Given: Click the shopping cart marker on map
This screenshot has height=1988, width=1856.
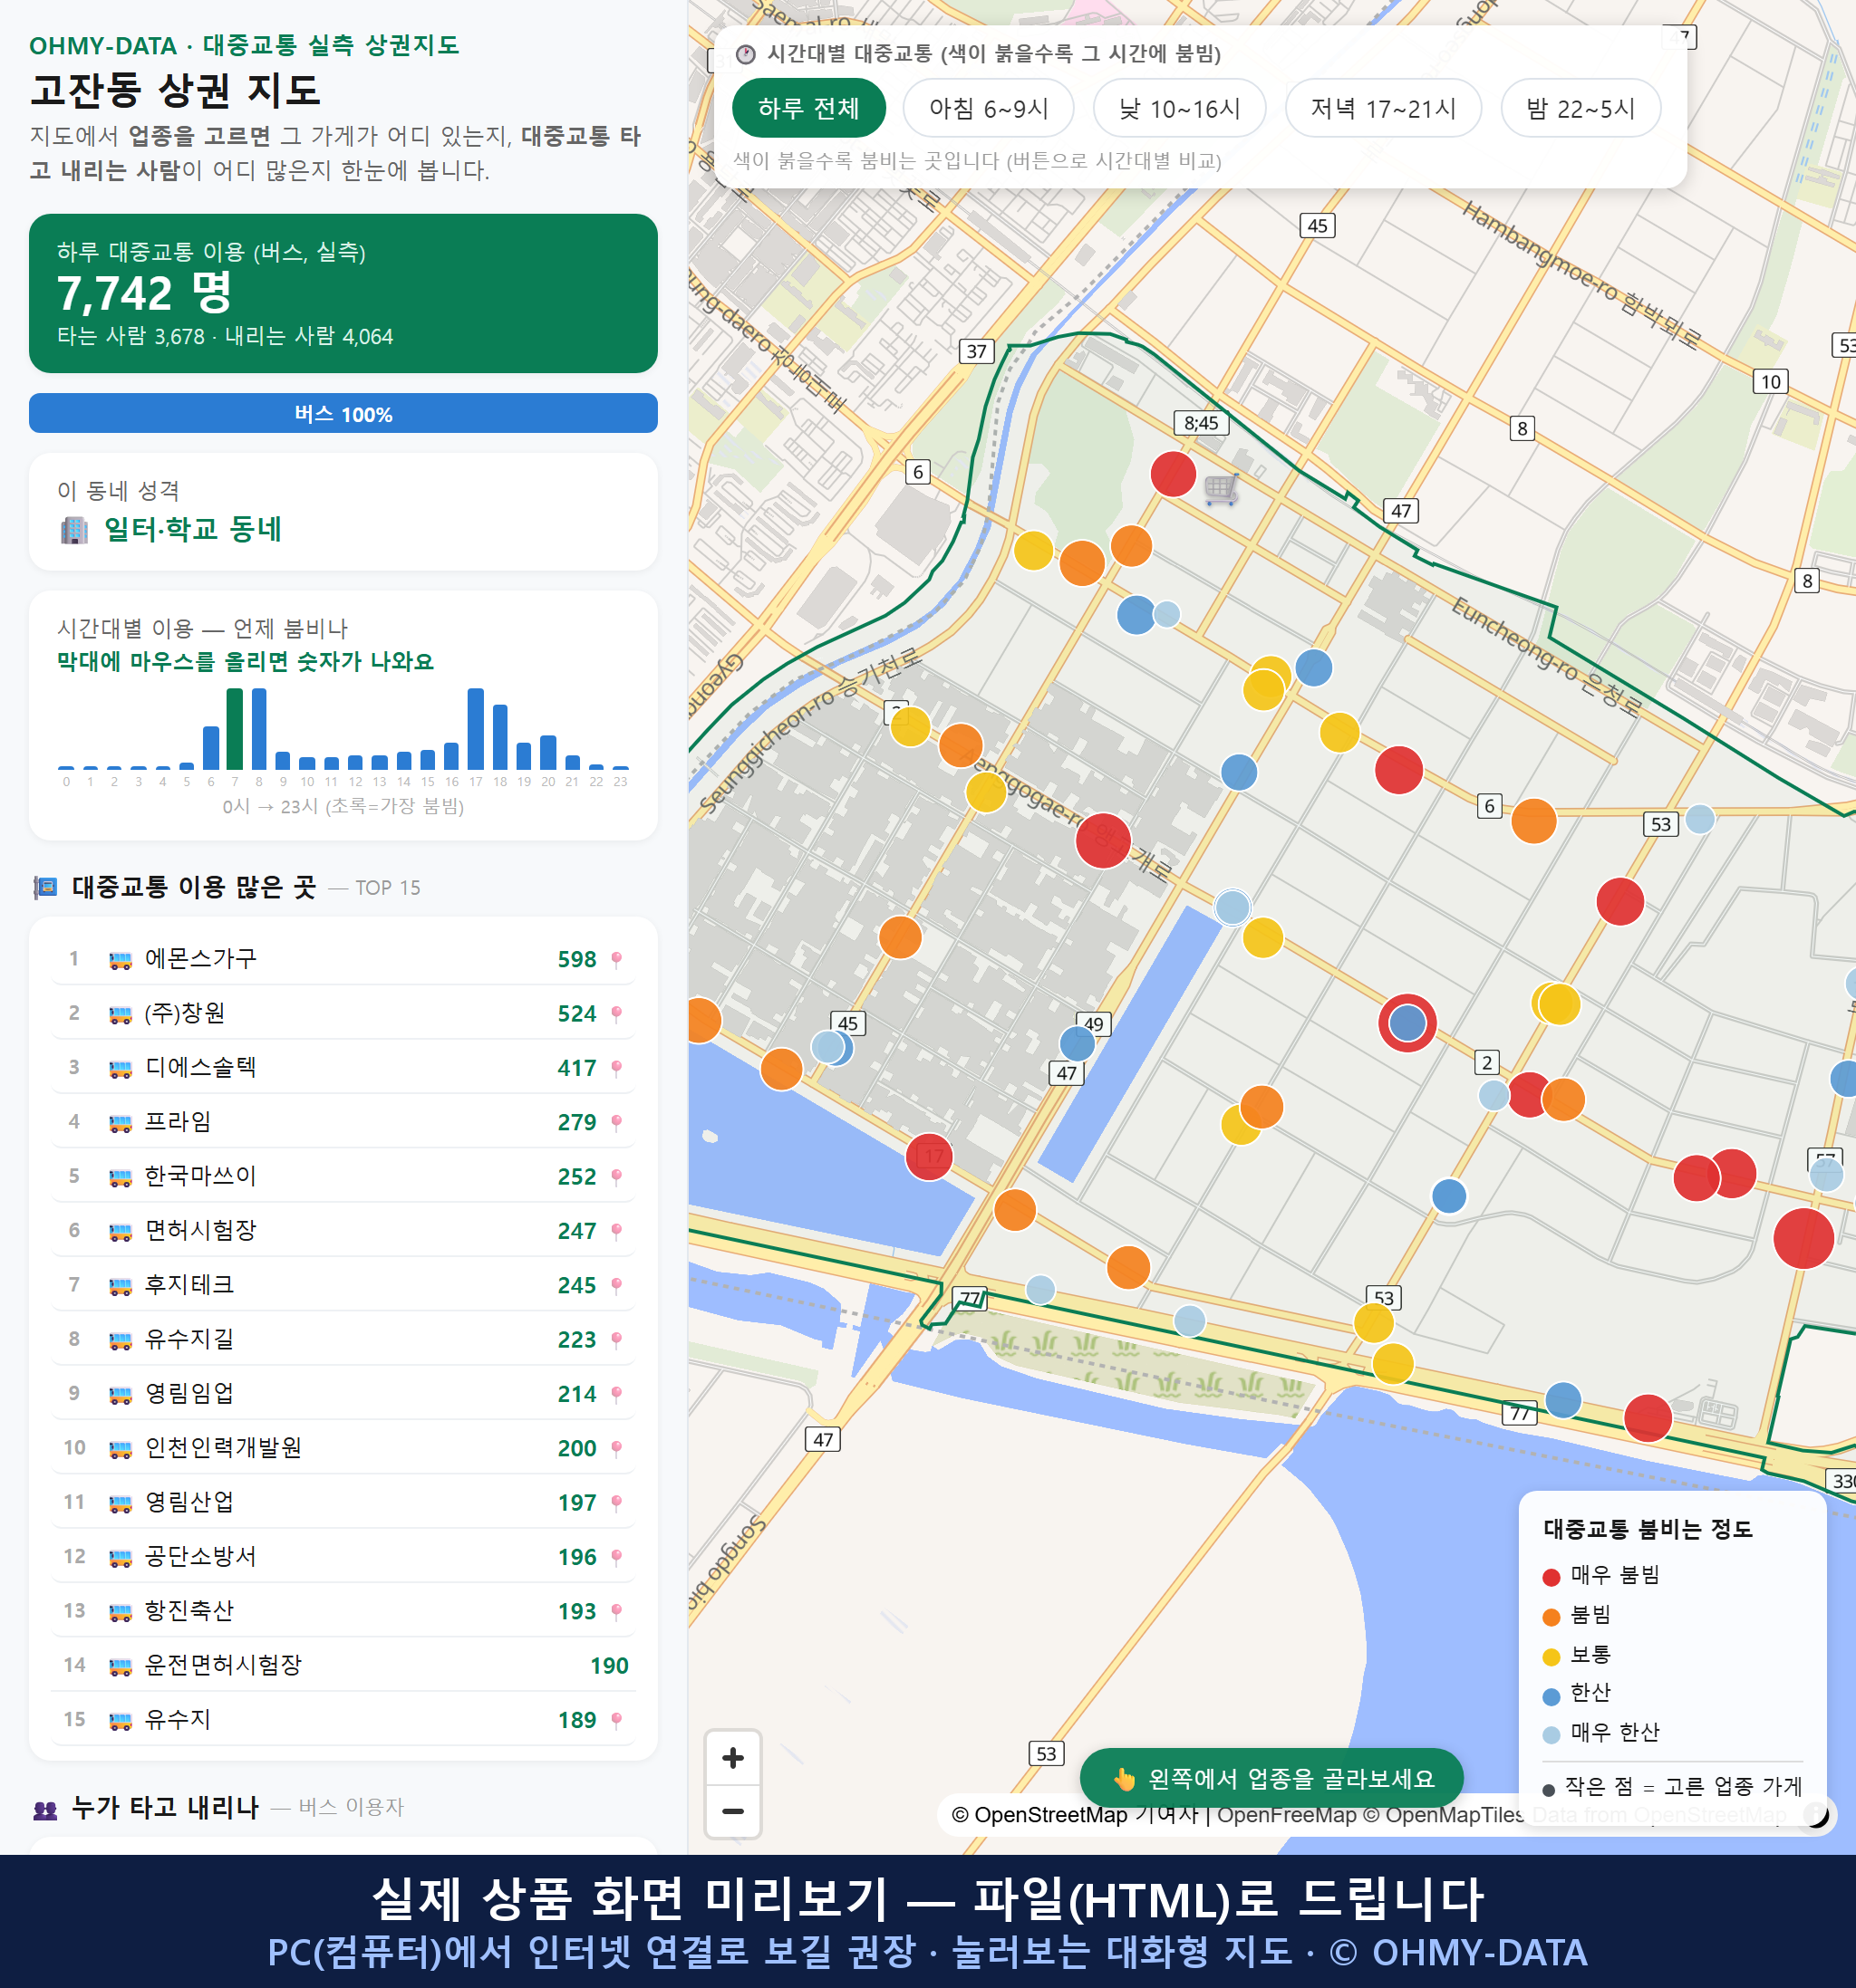Looking at the screenshot, I should (x=1221, y=489).
